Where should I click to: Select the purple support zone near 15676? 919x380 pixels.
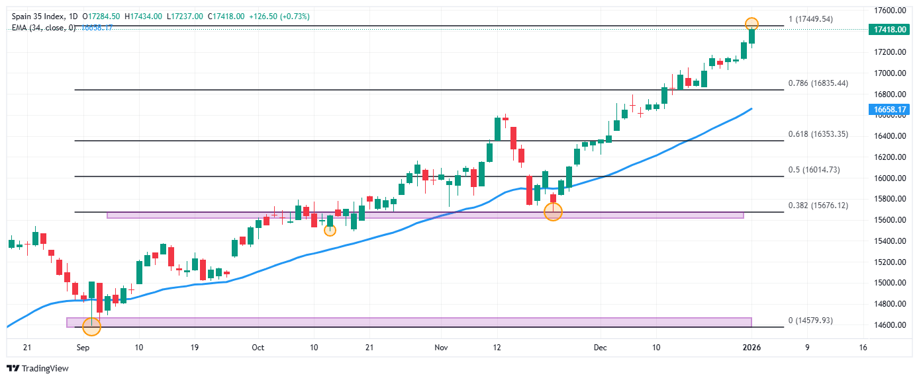click(x=424, y=215)
